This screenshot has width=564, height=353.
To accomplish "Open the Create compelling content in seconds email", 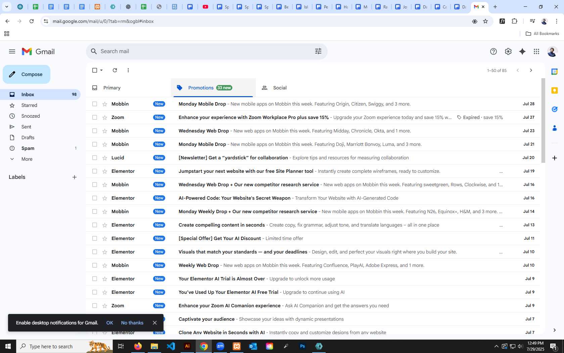I will click(x=313, y=225).
